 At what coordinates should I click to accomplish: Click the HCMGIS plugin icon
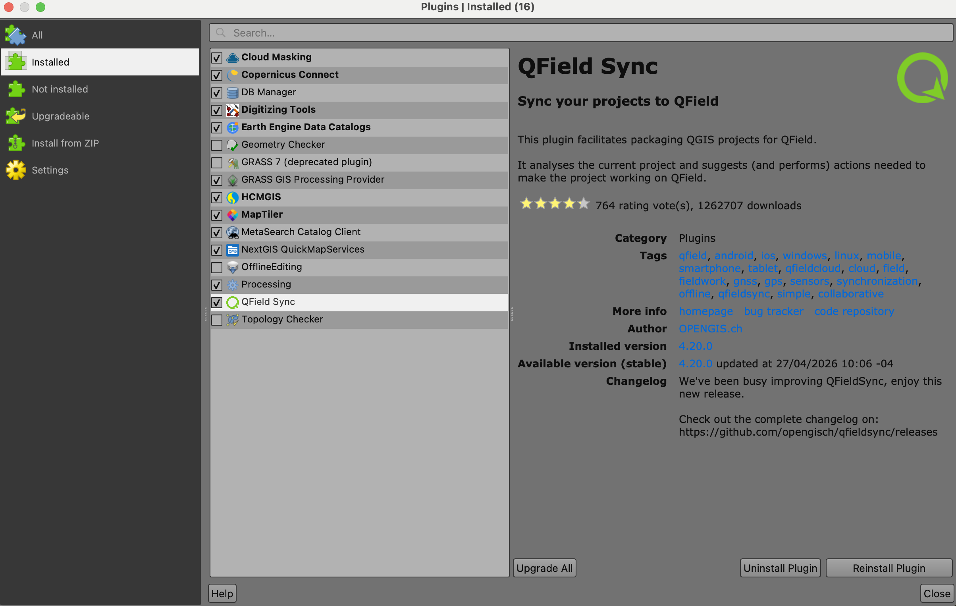pyautogui.click(x=232, y=197)
